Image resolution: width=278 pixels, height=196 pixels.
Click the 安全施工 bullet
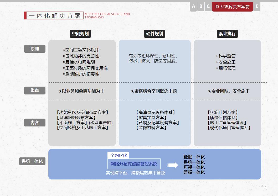click(x=226, y=62)
